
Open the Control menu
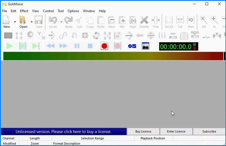[48, 11]
